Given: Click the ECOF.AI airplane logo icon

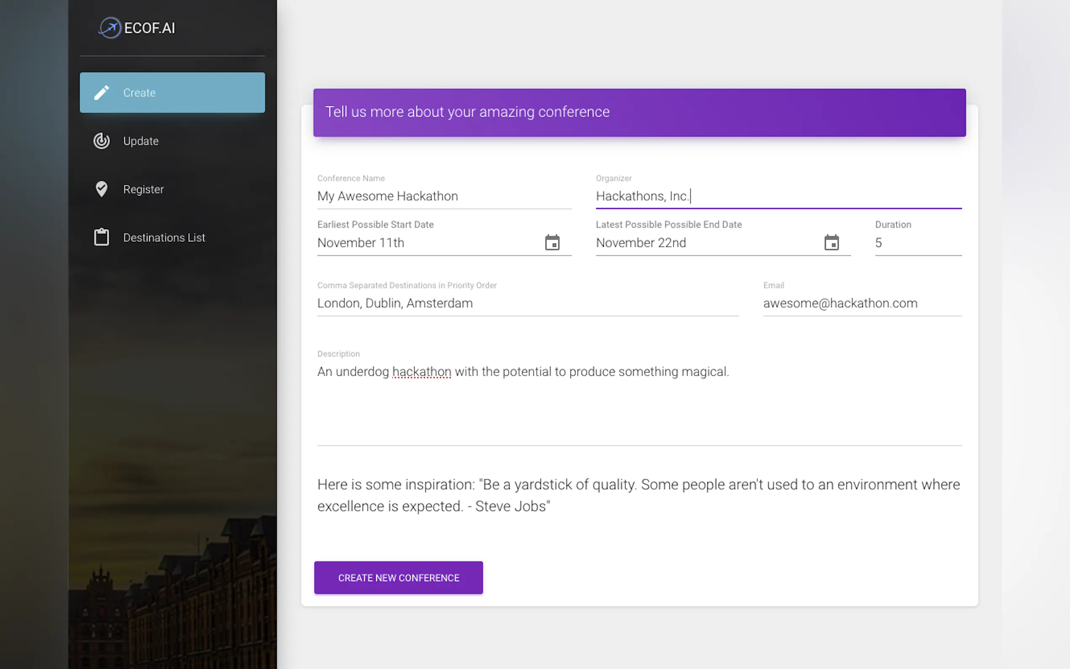Looking at the screenshot, I should [x=110, y=28].
